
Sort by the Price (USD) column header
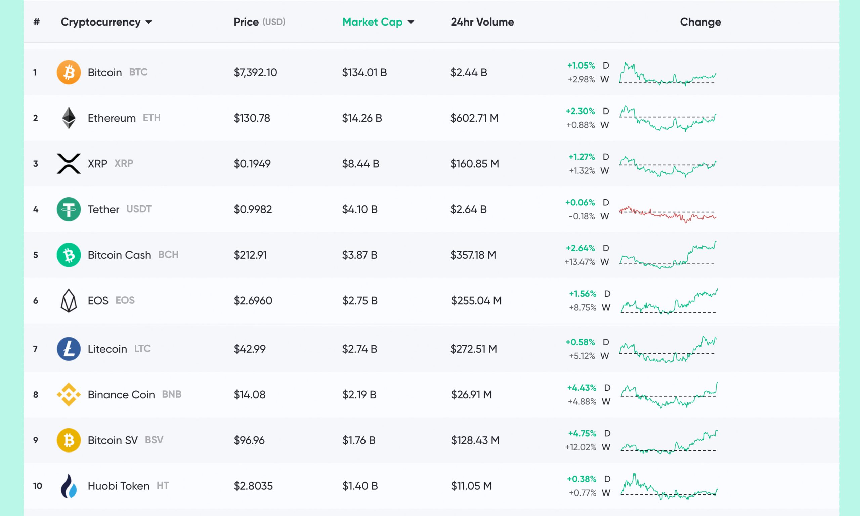[x=259, y=22]
